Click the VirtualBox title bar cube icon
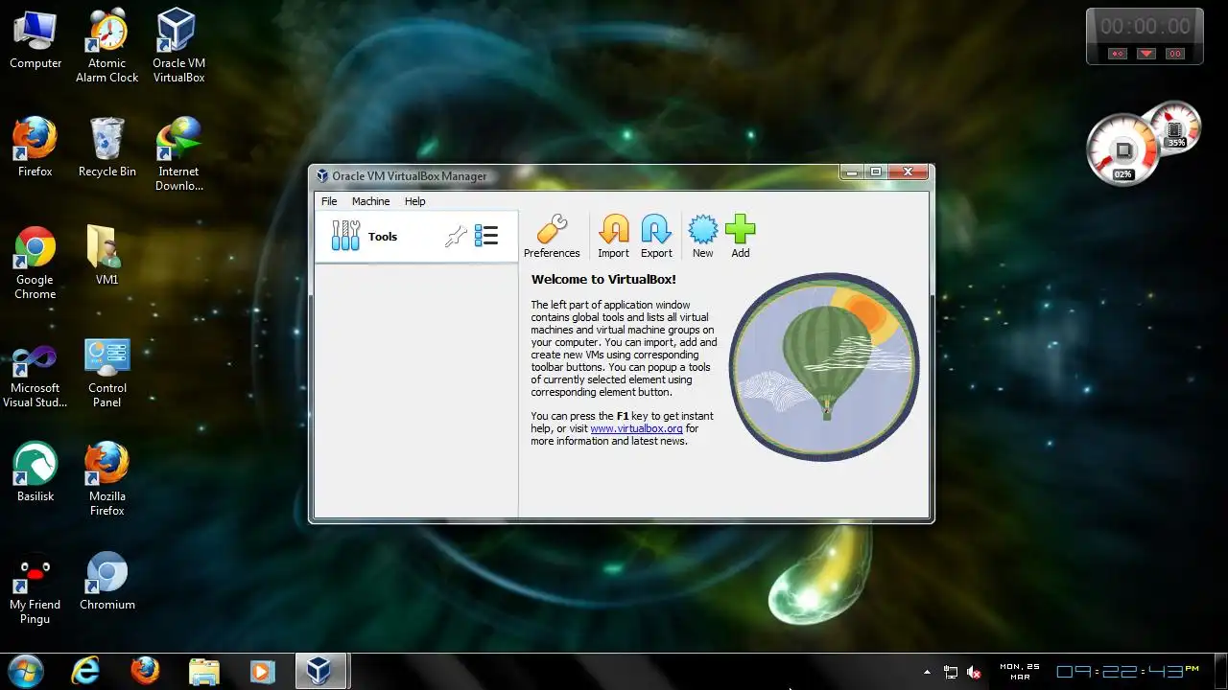 click(322, 175)
